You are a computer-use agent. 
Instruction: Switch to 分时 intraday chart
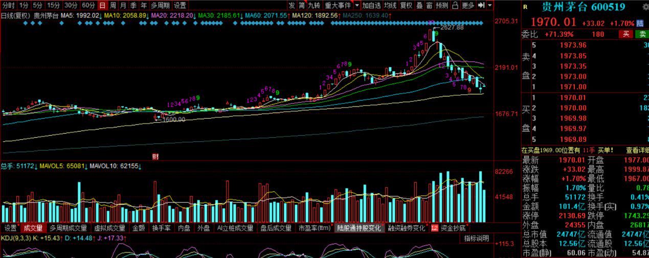pyautogui.click(x=9, y=5)
